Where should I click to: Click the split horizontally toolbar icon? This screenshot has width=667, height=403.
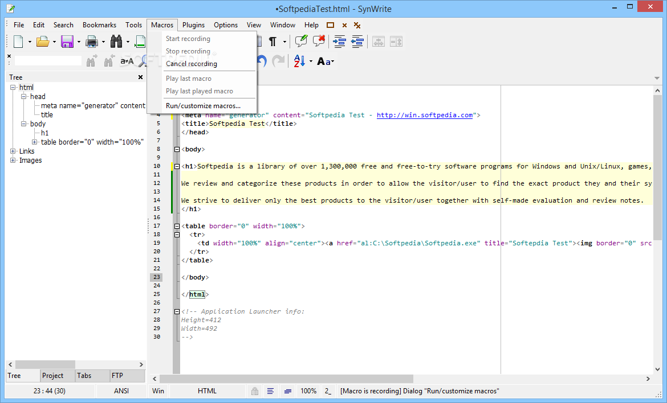(x=378, y=42)
